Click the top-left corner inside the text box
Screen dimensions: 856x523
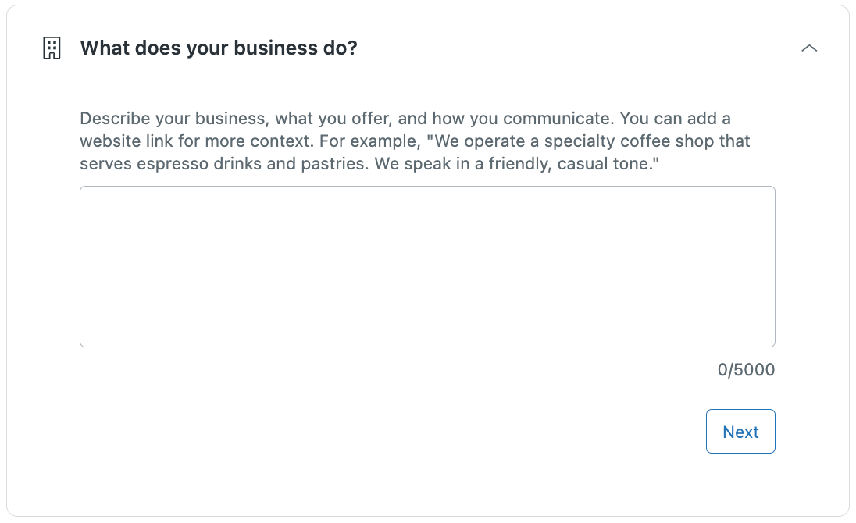click(x=87, y=194)
